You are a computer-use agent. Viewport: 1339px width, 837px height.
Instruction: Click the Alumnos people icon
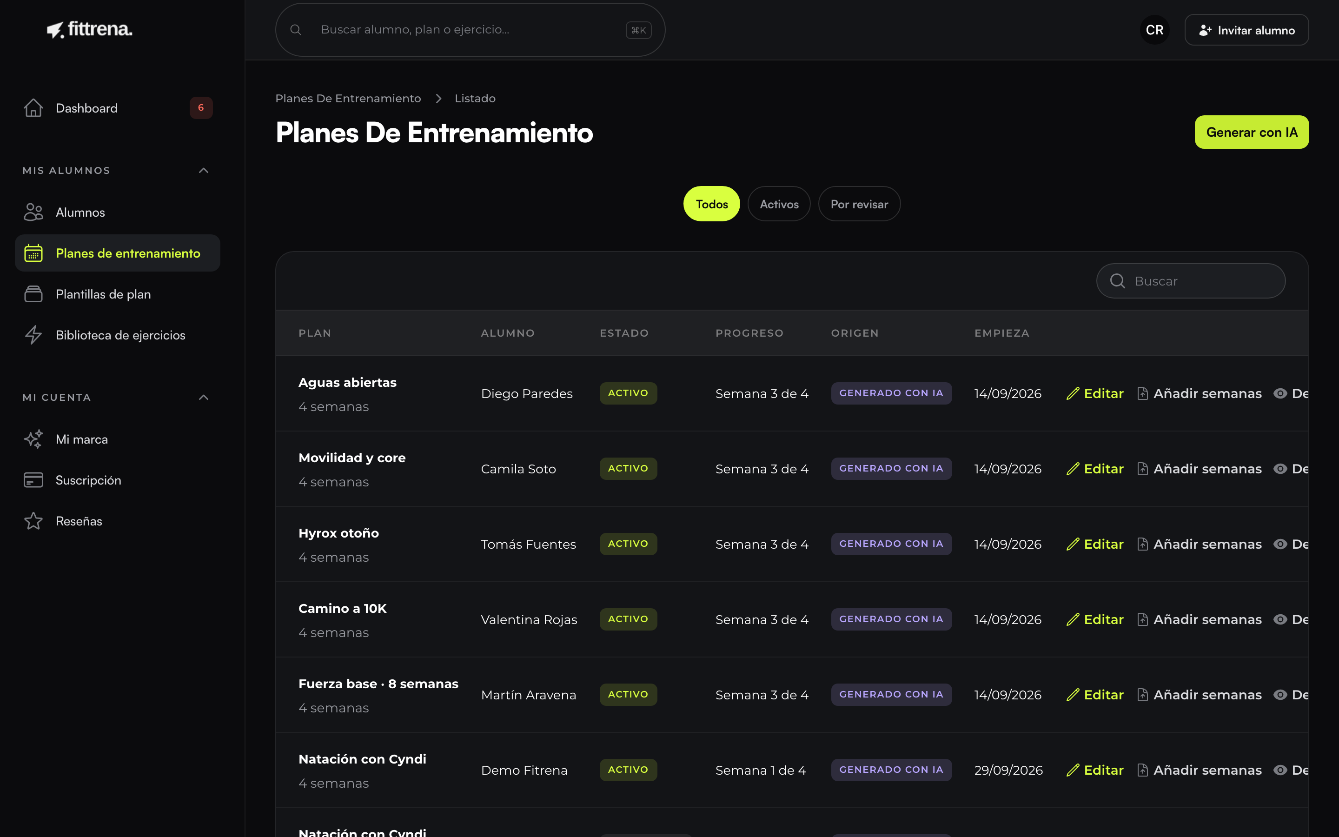(33, 212)
